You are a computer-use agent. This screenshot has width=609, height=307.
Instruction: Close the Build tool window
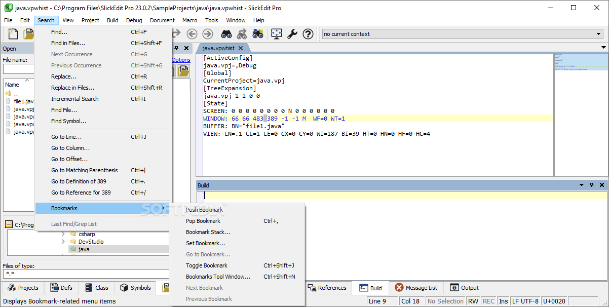[x=602, y=185]
